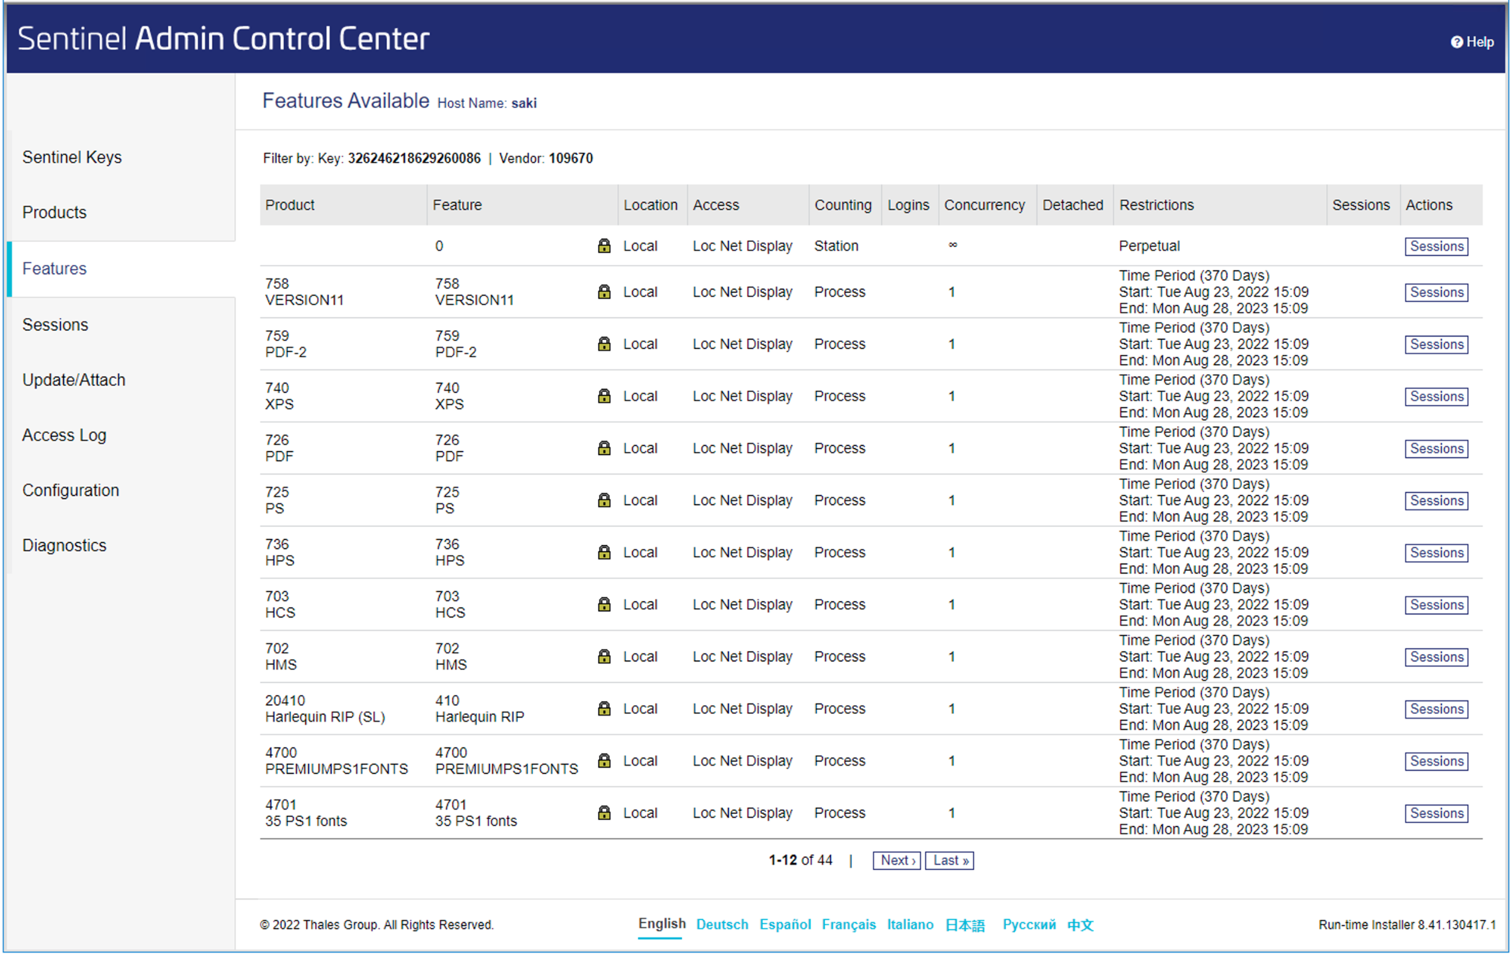Screen dimensions: 1512x958
Task: Click lock icon in 726 PDF row
Action: coord(604,448)
